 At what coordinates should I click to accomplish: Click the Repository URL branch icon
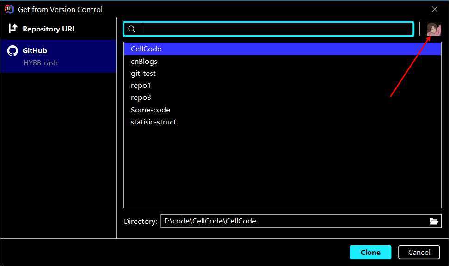(13, 29)
